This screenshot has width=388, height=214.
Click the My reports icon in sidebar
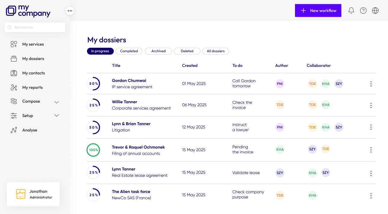pyautogui.click(x=14, y=88)
